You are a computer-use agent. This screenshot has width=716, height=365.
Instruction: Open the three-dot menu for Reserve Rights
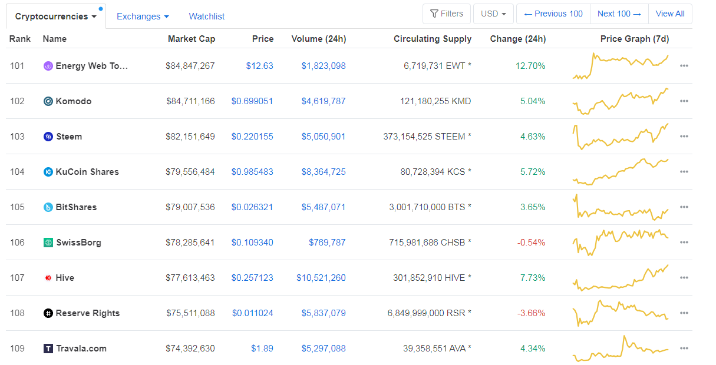coord(684,313)
